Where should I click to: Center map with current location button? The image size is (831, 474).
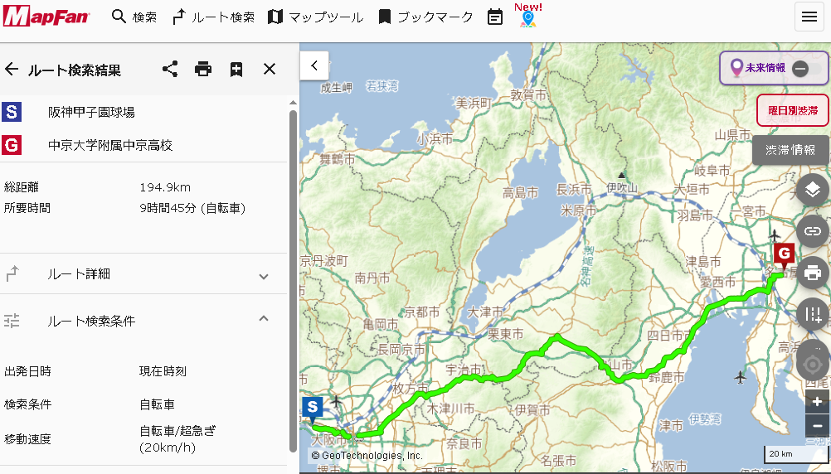[812, 365]
